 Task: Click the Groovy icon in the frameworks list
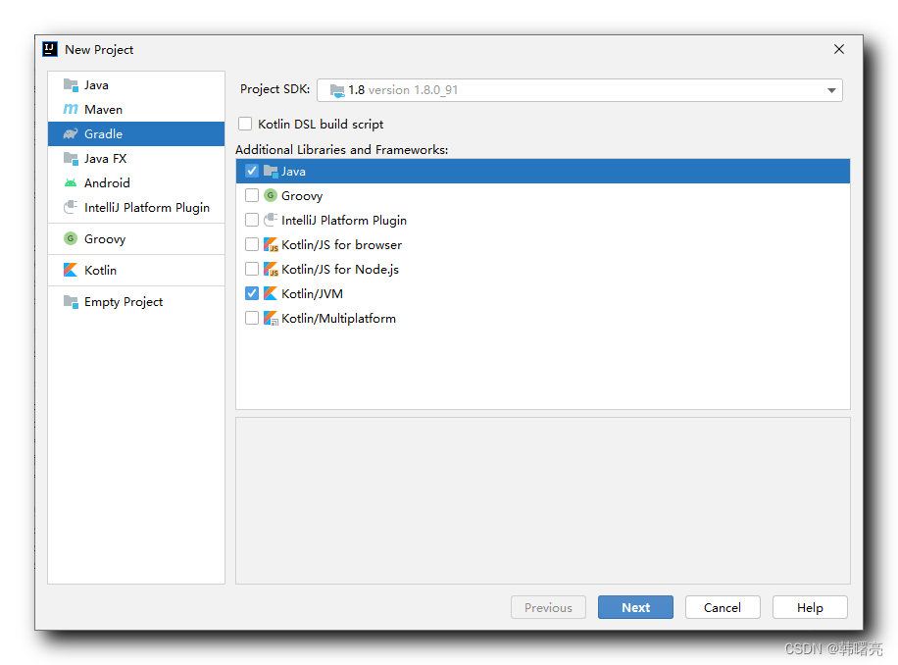(x=271, y=195)
